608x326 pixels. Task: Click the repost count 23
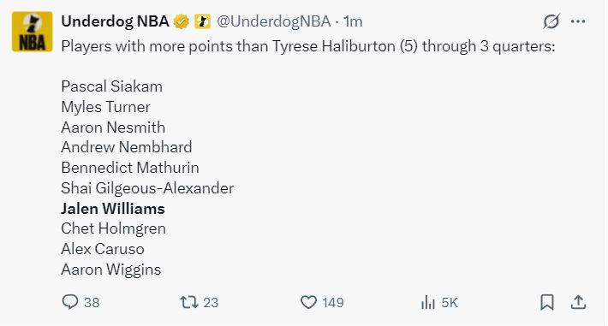coord(211,302)
